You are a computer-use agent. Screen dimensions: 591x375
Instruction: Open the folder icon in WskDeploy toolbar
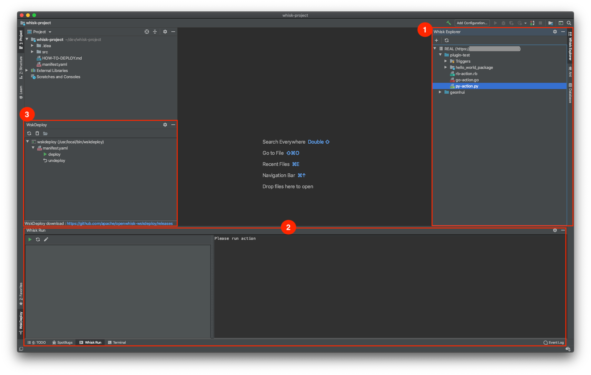(x=45, y=133)
